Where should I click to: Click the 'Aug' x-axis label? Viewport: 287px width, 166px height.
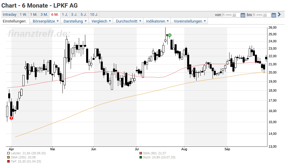click(x=184, y=149)
